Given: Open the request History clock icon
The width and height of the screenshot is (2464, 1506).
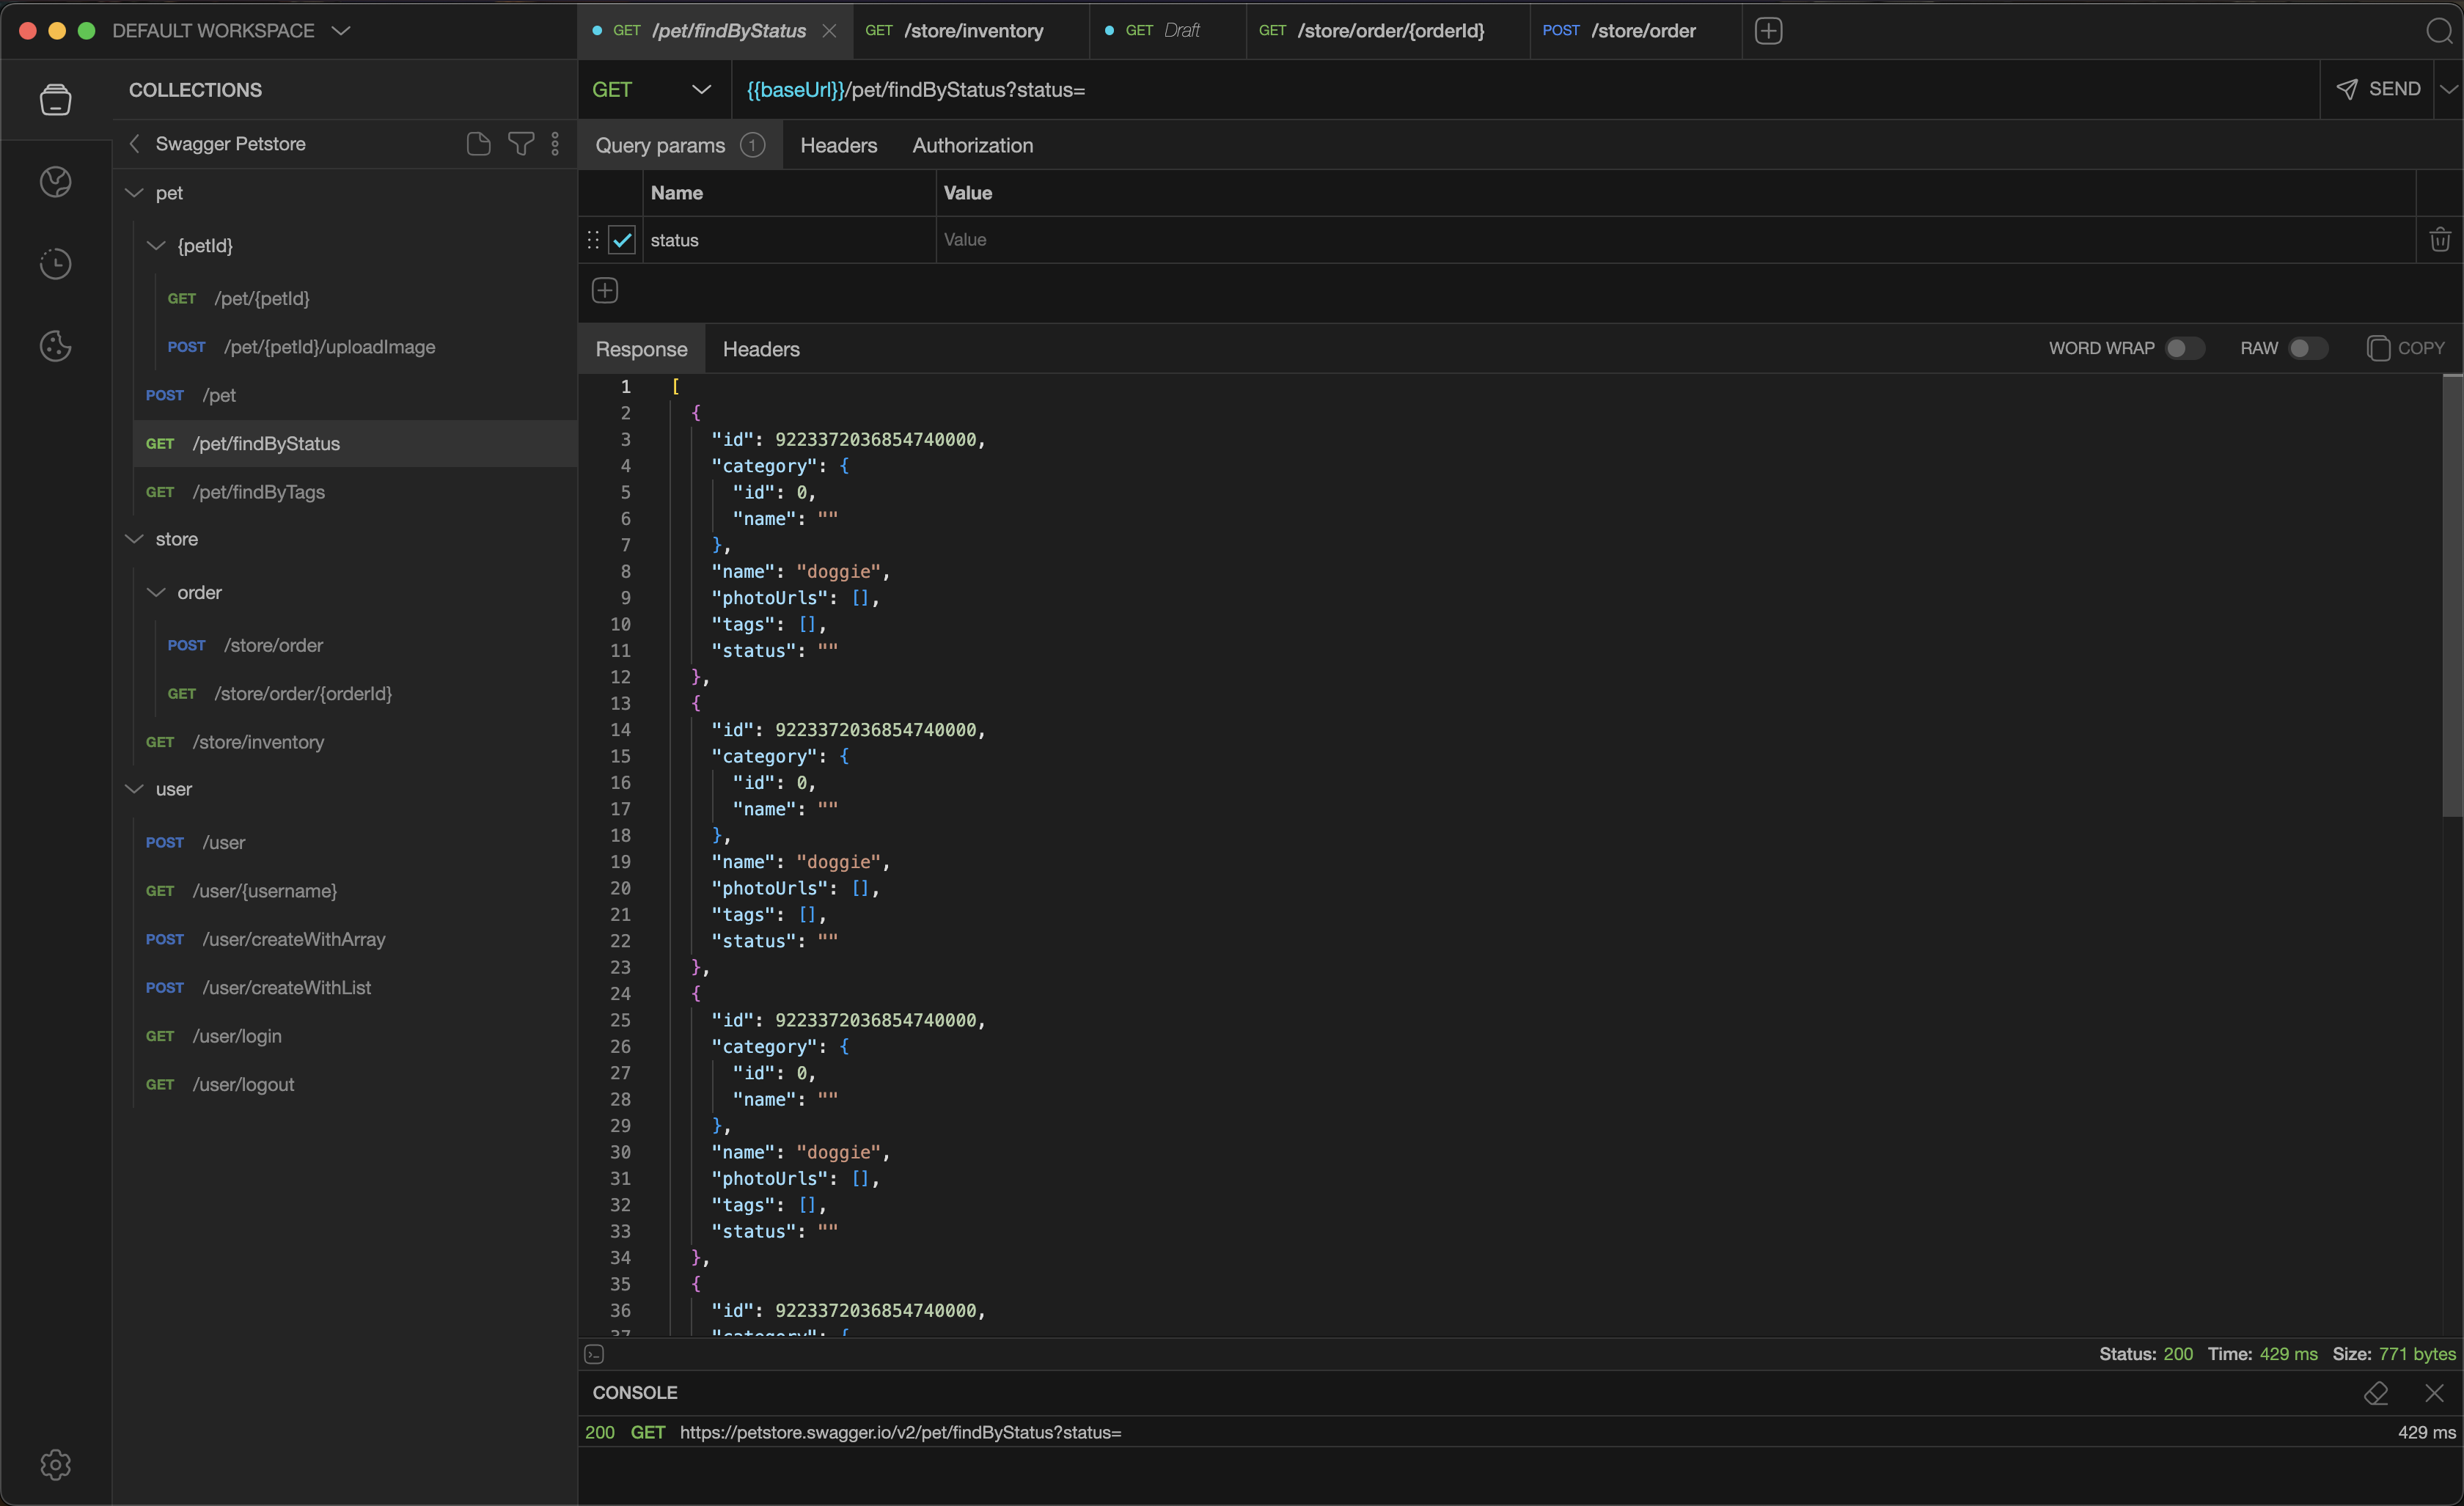Looking at the screenshot, I should (x=55, y=264).
